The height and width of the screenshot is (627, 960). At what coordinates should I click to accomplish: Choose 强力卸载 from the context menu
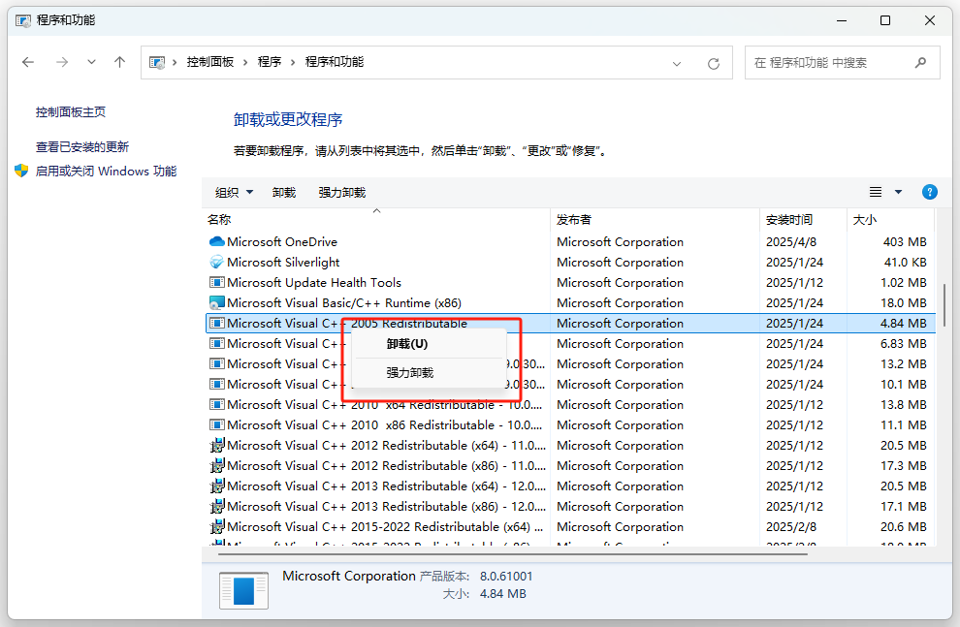(x=429, y=372)
